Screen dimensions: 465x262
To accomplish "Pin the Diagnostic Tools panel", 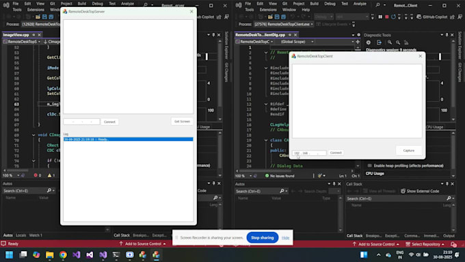I will click(447, 35).
